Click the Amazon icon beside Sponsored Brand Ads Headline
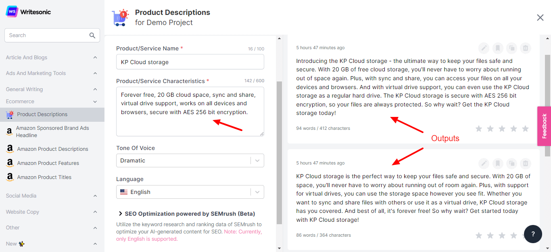 pos(10,132)
